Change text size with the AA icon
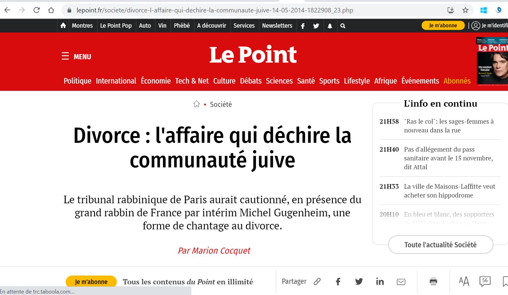Image resolution: width=508 pixels, height=295 pixels. [x=464, y=281]
